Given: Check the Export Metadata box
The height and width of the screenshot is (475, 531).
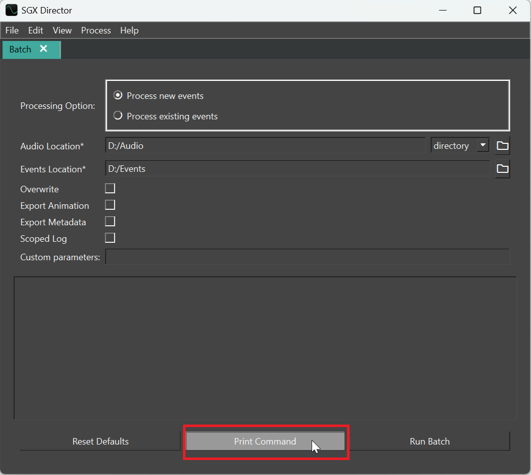Looking at the screenshot, I should click(110, 222).
